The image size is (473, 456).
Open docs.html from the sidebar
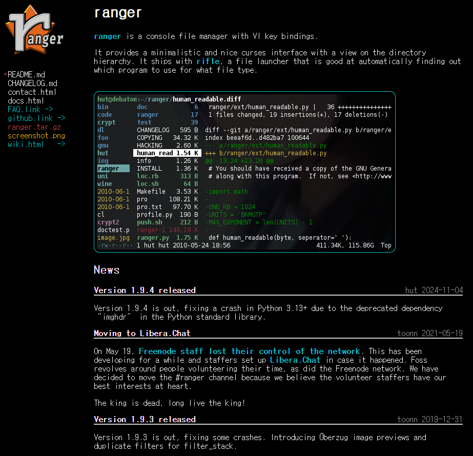pyautogui.click(x=26, y=101)
